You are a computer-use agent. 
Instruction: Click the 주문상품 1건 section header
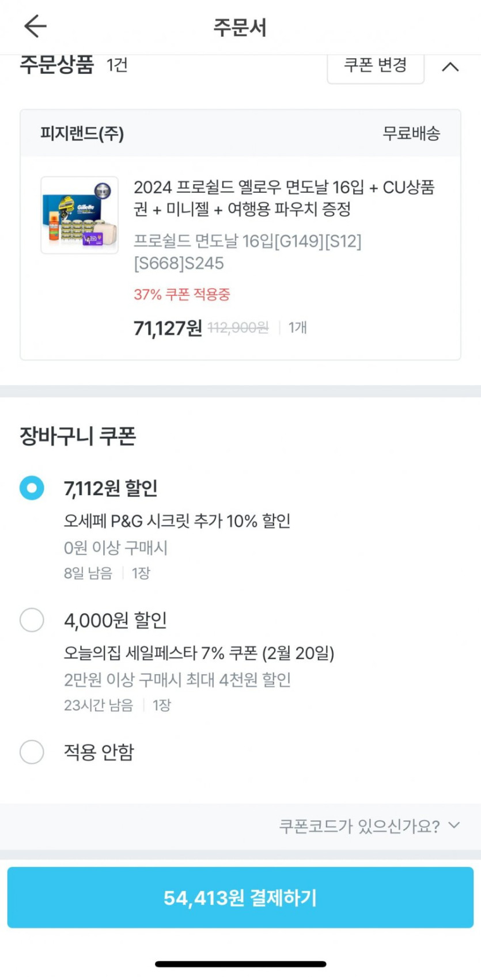[74, 64]
